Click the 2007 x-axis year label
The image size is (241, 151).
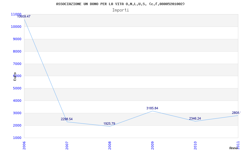pos(67,146)
